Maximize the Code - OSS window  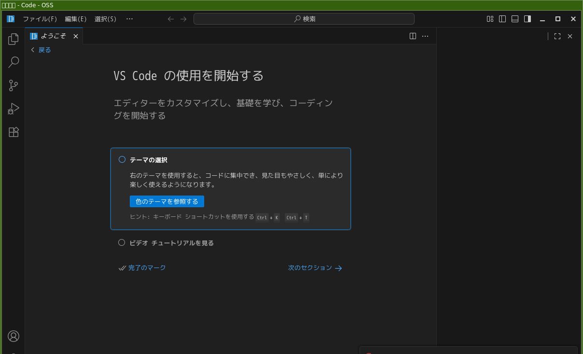pyautogui.click(x=558, y=19)
